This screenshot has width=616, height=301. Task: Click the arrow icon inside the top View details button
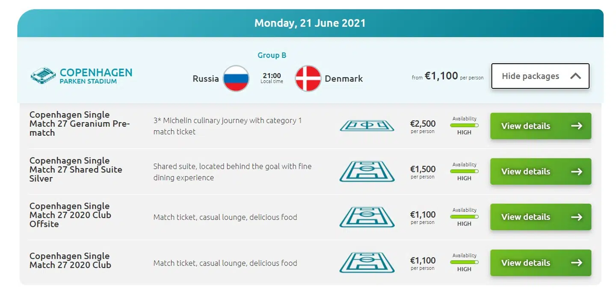[577, 126]
